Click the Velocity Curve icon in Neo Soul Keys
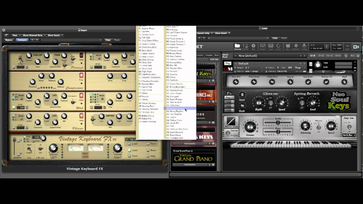 point(231,122)
